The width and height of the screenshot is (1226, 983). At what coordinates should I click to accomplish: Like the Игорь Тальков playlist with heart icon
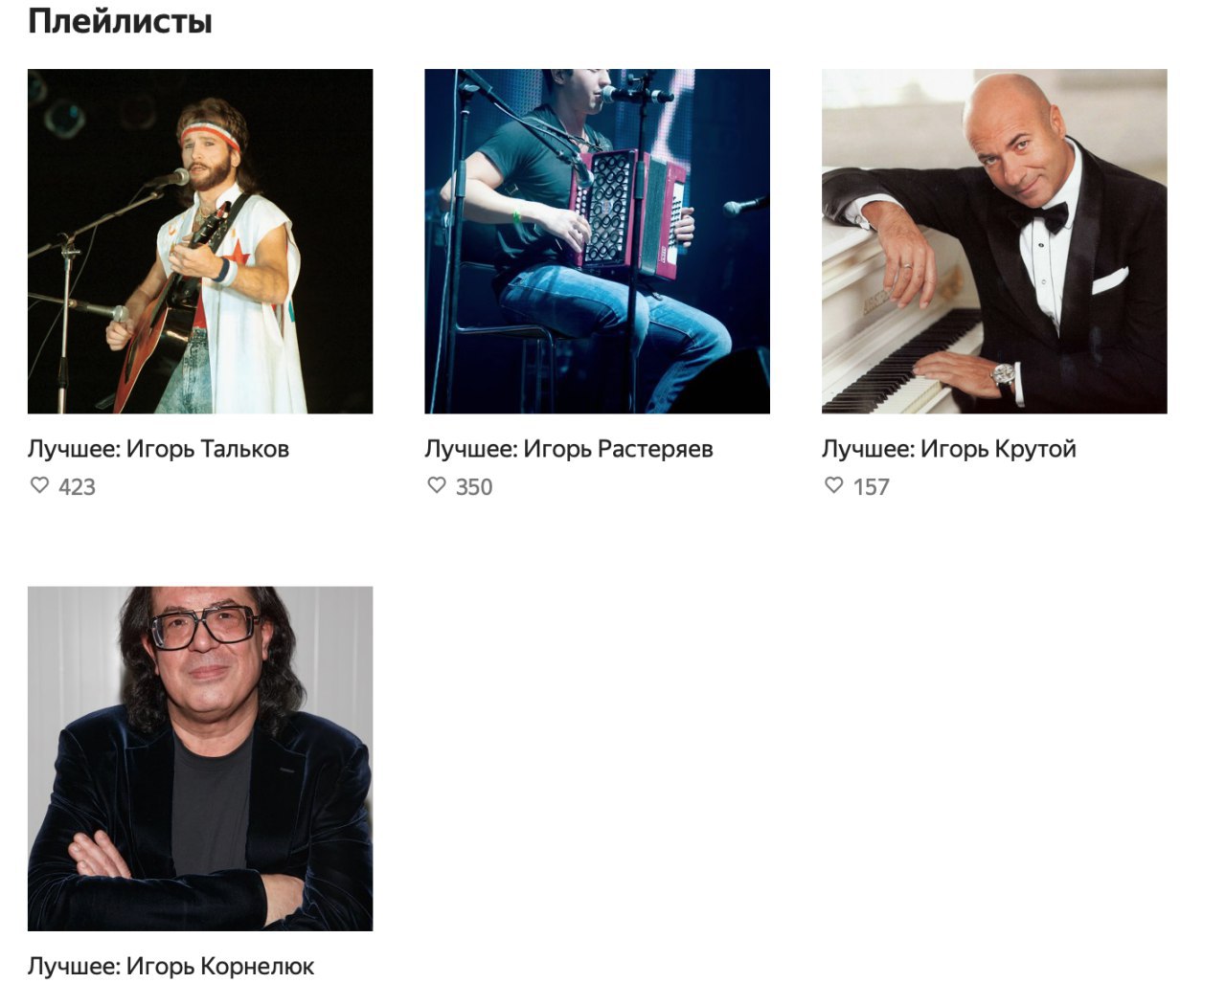coord(39,485)
